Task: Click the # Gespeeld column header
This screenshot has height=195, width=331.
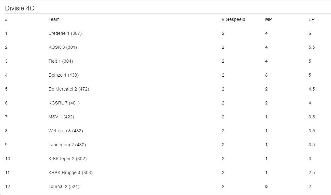Action: pyautogui.click(x=233, y=19)
